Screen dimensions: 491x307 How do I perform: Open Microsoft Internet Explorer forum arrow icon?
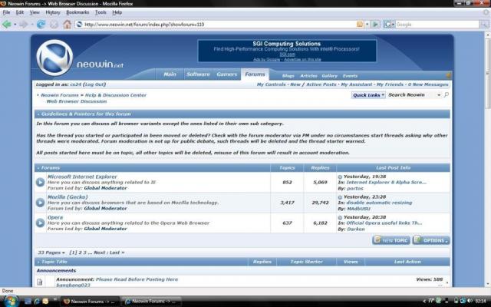[x=40, y=182]
